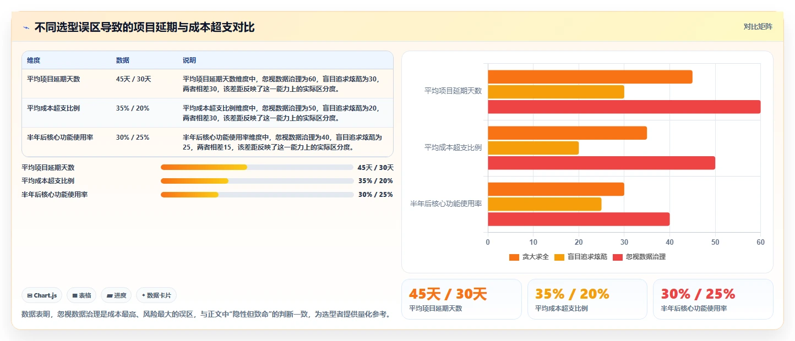
Task: Click the red 忽视数据治理 bar for 半年后核心功能使用率
Action: click(579, 219)
